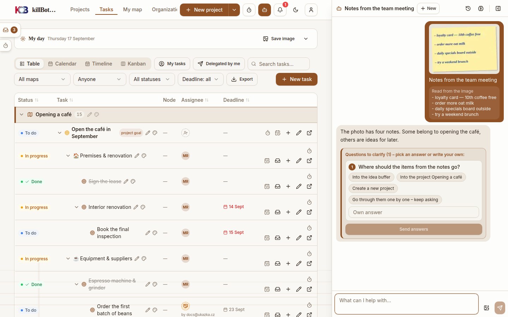Choose the 'Into the idea buffer' answer
This screenshot has height=317, width=508.
(x=371, y=177)
